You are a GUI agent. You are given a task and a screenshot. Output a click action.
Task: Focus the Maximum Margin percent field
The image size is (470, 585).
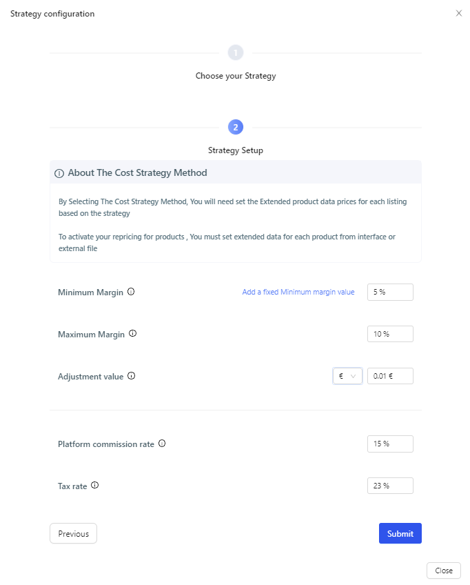390,334
